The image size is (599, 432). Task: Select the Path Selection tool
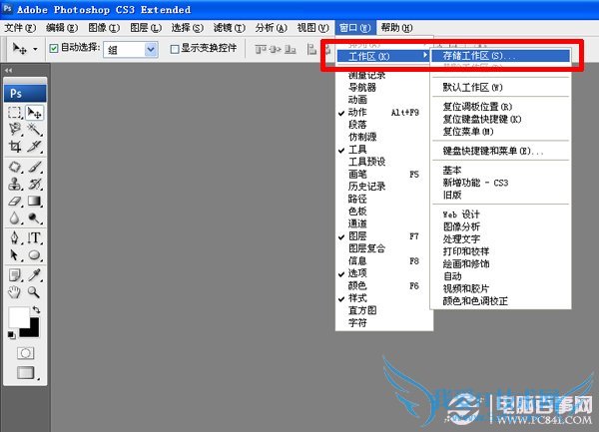(x=15, y=254)
